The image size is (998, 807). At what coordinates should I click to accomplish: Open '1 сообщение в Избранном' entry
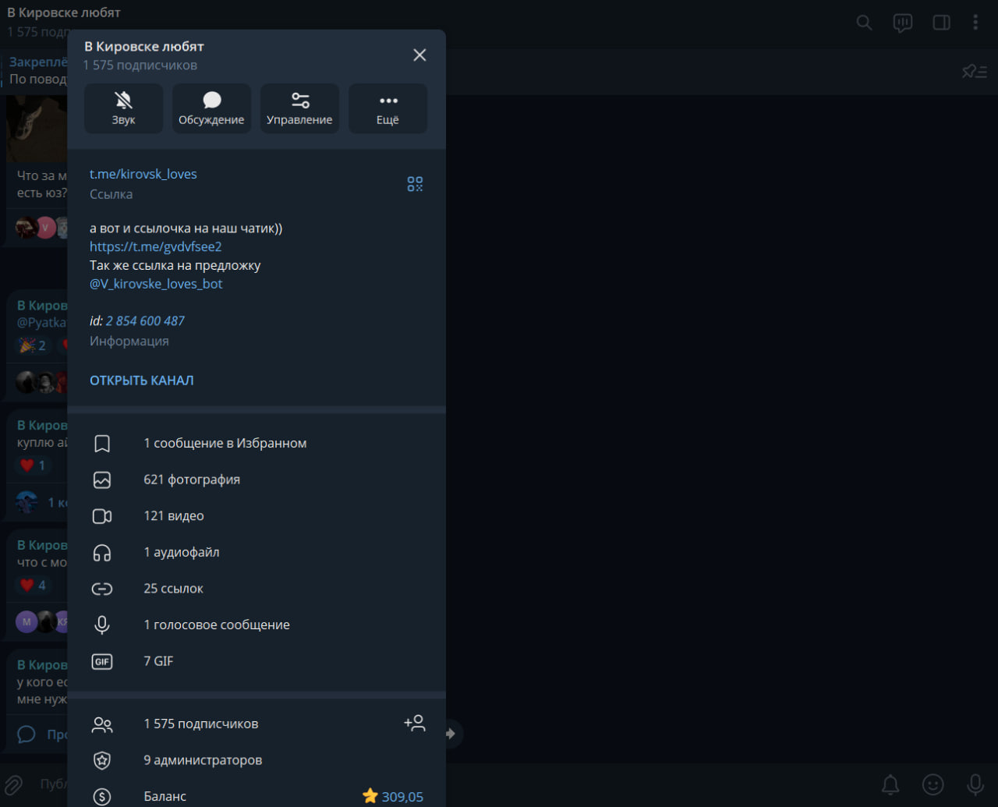coord(225,443)
